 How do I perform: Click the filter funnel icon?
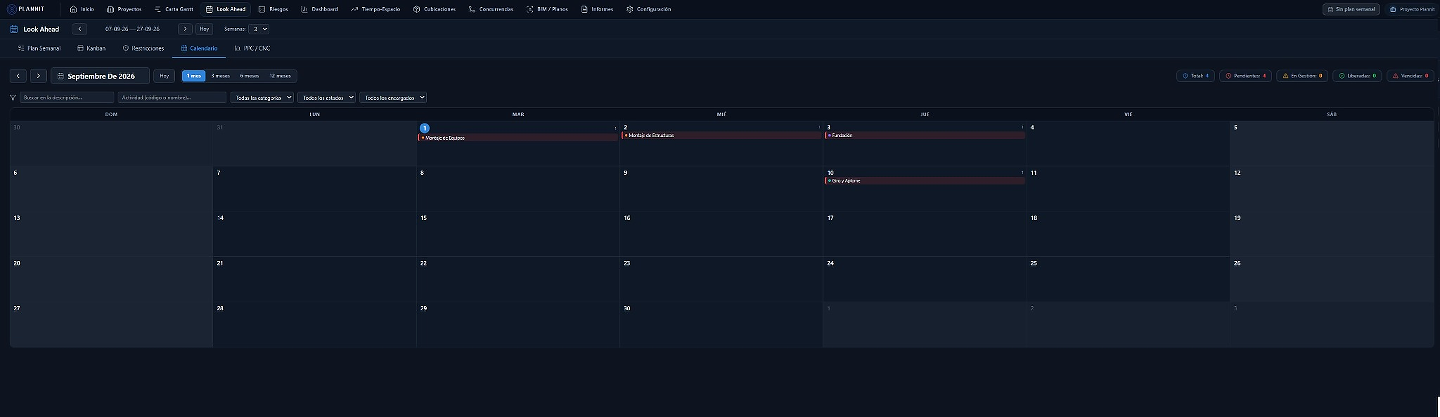point(13,98)
